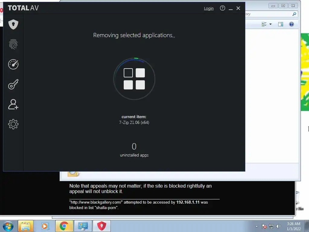The image size is (309, 232).
Task: Click the 3:26 AM taskbar clock
Action: 294,224
